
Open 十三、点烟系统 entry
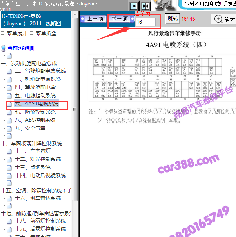pyautogui.click(x=33, y=167)
